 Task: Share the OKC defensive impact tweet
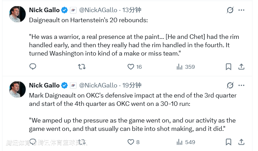click(x=241, y=142)
